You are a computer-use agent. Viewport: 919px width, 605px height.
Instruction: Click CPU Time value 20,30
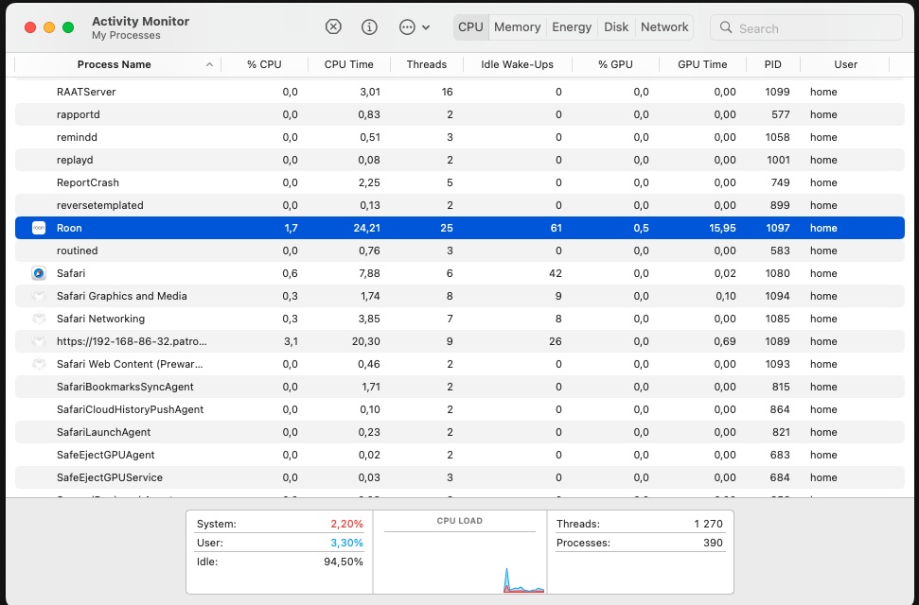coord(365,341)
